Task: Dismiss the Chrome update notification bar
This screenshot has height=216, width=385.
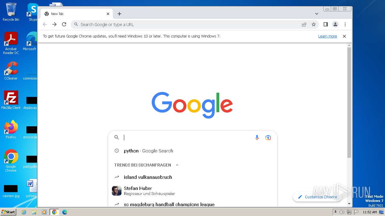Action: (x=344, y=36)
